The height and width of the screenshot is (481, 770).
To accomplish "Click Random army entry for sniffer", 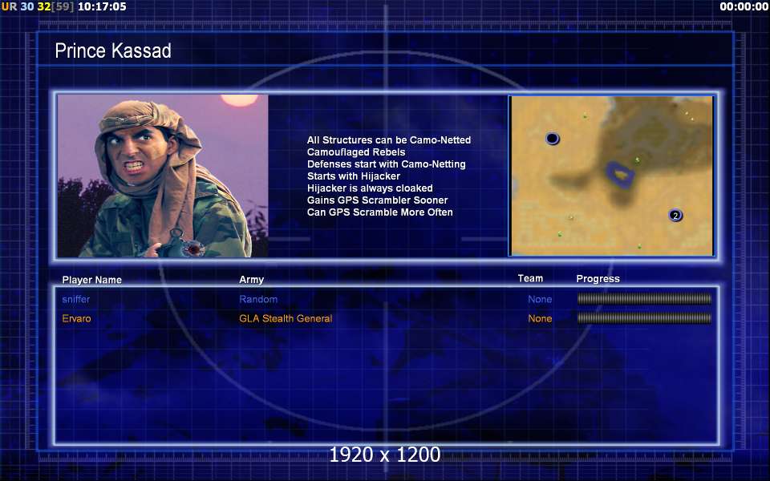I will (258, 299).
